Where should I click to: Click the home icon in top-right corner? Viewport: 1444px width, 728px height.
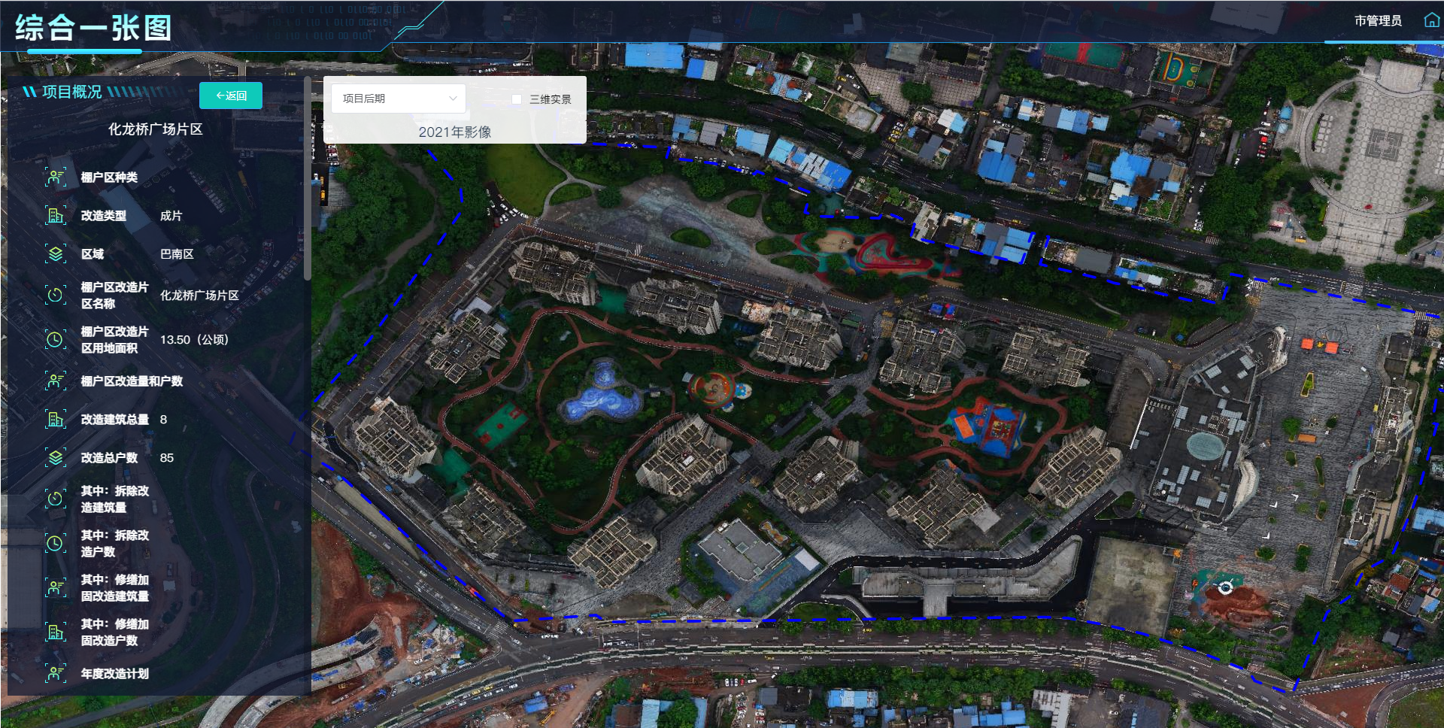tap(1431, 20)
